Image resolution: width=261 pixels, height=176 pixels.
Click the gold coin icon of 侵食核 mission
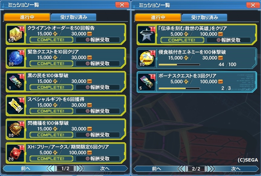tap(146, 58)
